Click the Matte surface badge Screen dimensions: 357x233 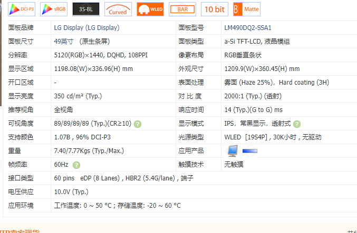247,9
